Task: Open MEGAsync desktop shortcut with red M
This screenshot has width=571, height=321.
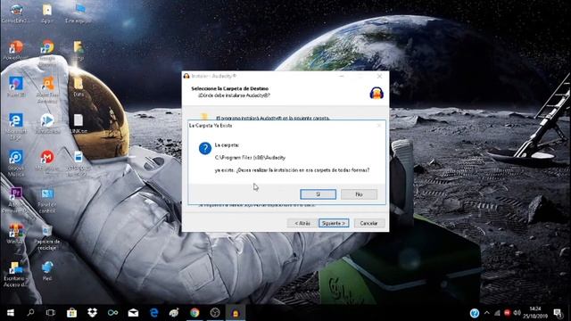Action: coord(47,157)
